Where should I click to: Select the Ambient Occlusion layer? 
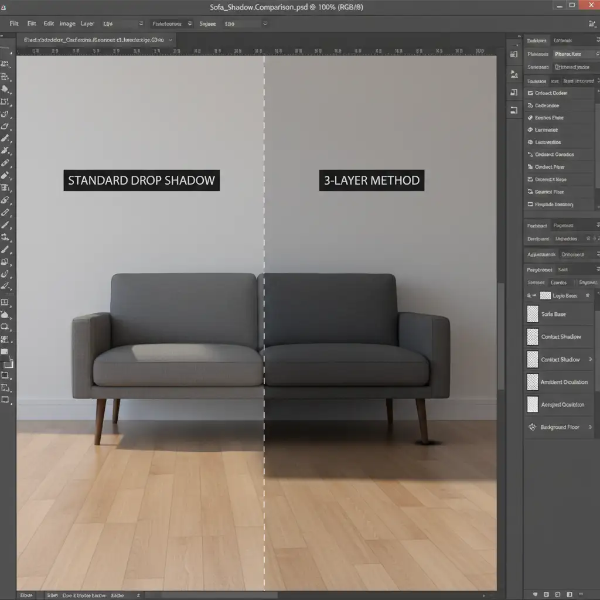coord(563,382)
